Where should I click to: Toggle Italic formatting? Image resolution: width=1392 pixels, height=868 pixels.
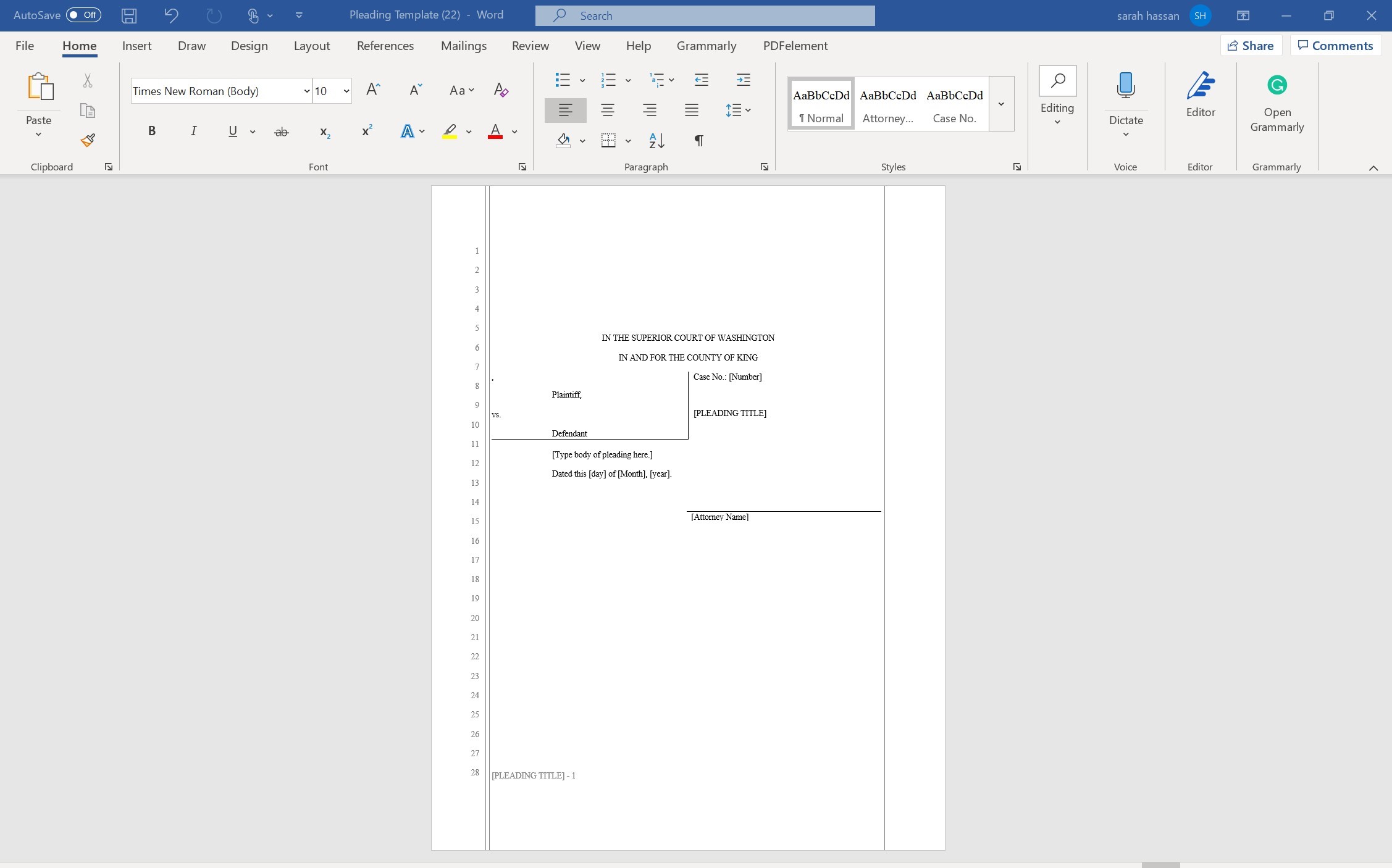[193, 131]
